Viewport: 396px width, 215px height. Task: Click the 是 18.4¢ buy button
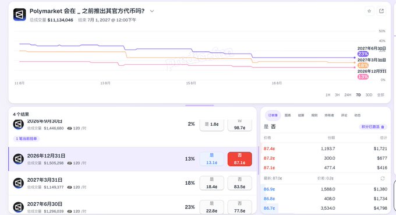click(211, 183)
